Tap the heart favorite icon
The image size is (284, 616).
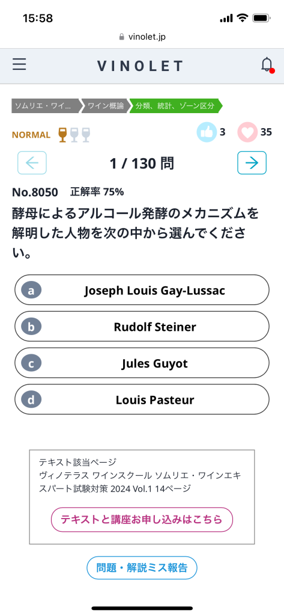[x=247, y=132]
